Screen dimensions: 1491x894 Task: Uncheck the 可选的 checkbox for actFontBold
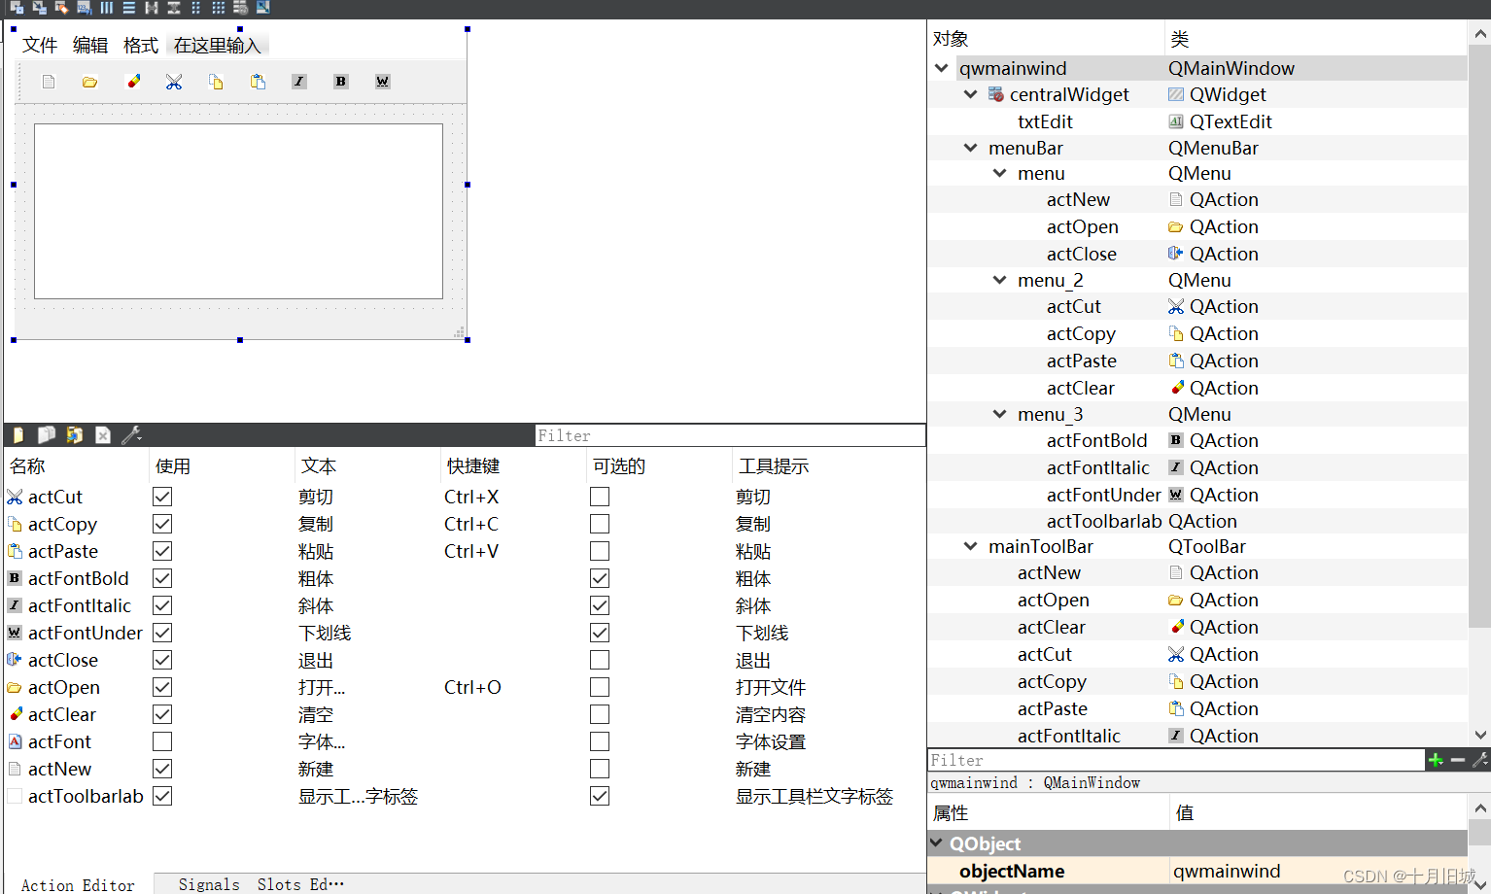(x=599, y=577)
